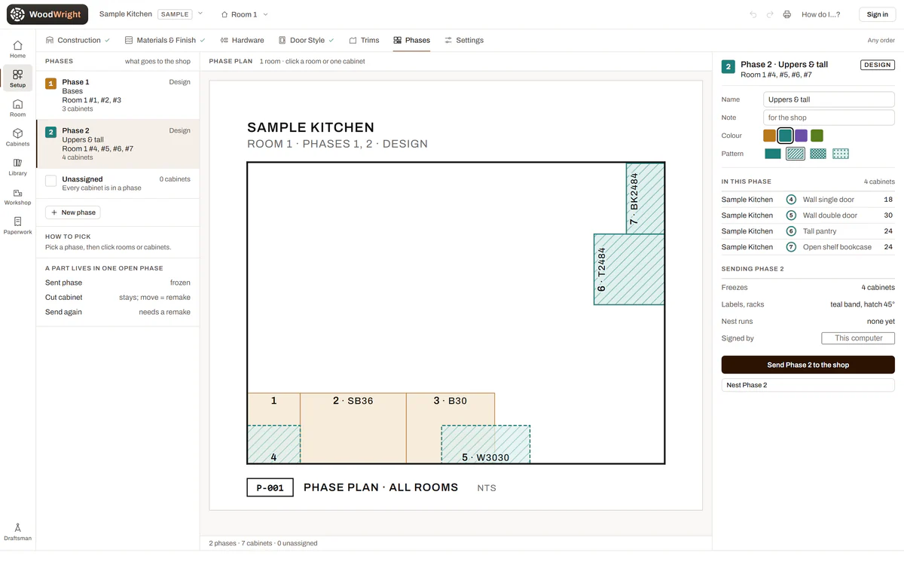Screen dimensions: 904x565
Task: Go to the Room sidebar section
Action: click(17, 108)
